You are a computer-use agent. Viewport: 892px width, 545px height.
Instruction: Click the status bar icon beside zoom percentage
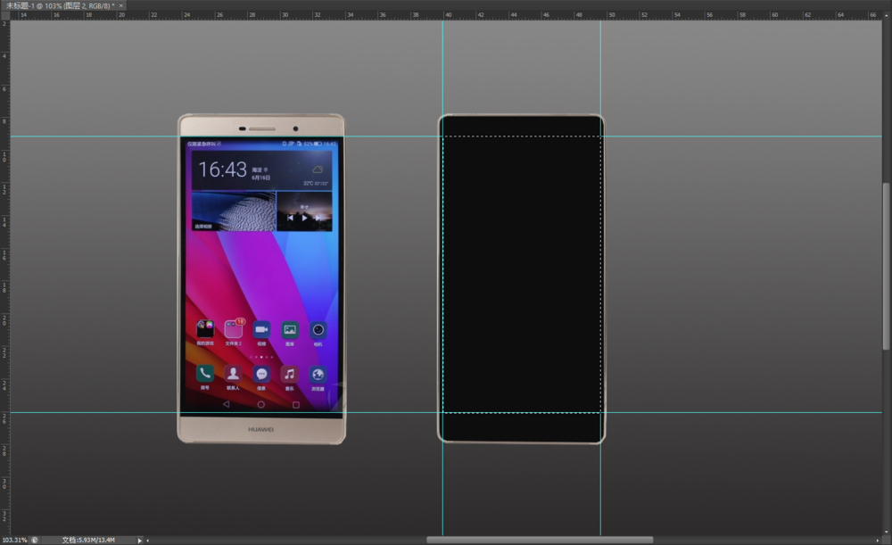35,540
